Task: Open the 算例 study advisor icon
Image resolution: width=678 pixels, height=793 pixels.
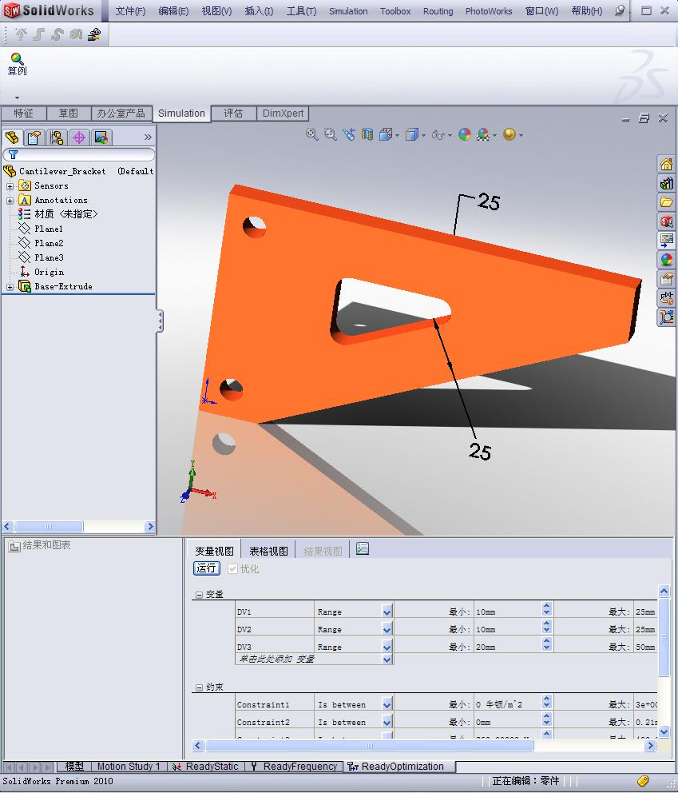Action: 17,64
